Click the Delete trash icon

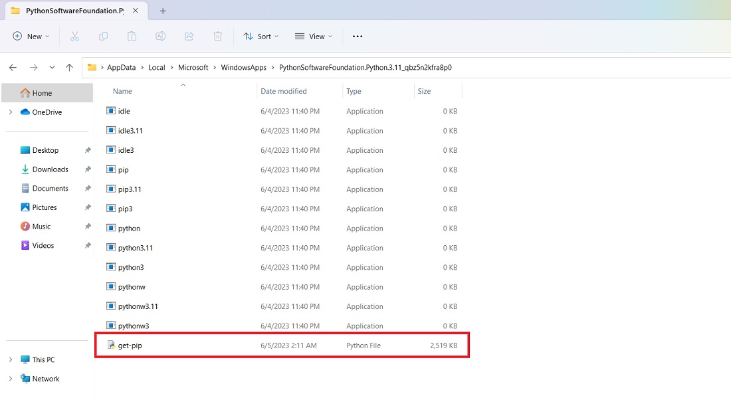pyautogui.click(x=217, y=37)
